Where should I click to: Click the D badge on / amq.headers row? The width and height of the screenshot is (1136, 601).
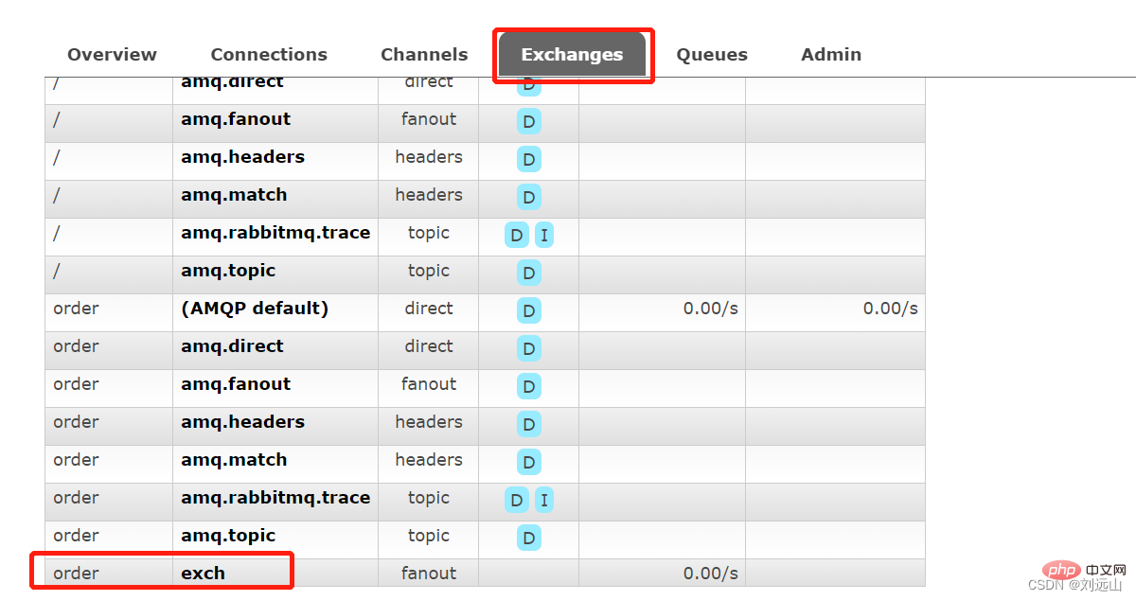coord(529,159)
